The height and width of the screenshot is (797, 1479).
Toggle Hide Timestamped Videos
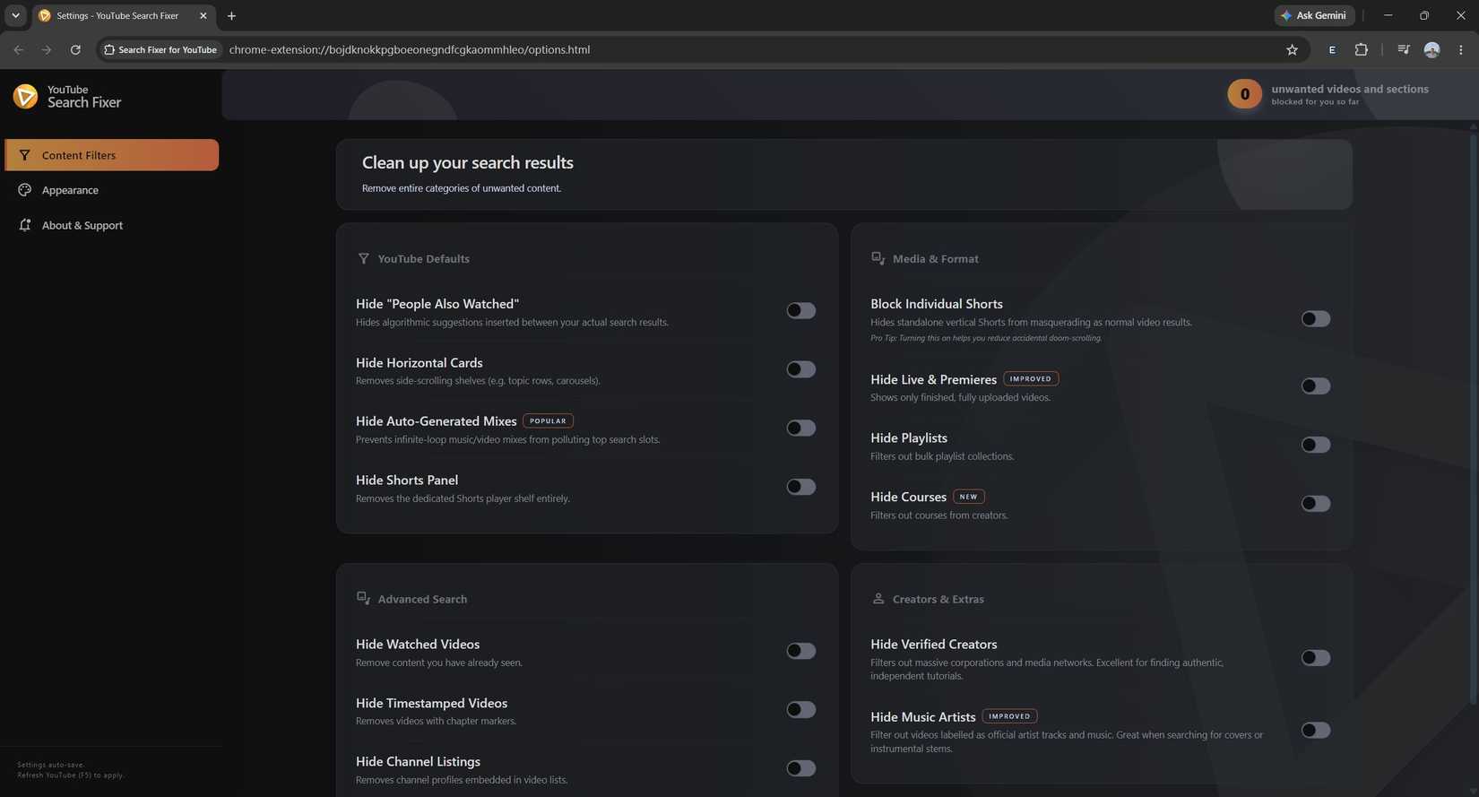800,710
